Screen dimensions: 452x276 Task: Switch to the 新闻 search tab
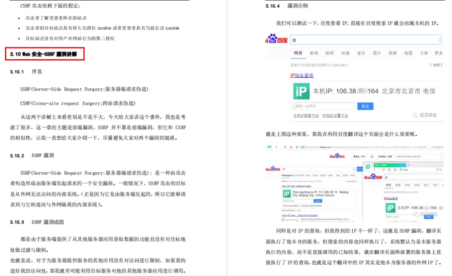tap(314, 53)
